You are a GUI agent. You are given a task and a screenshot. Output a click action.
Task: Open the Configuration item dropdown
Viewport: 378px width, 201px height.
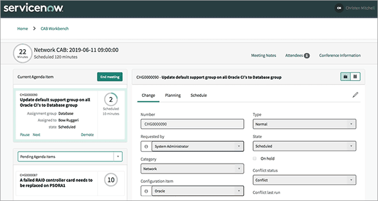click(x=198, y=191)
